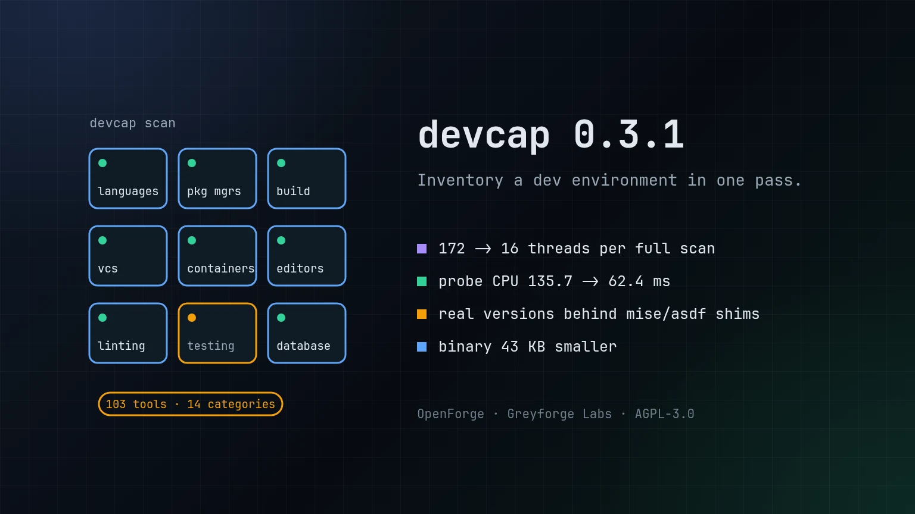915x514 pixels.
Task: Select the orange testing category card
Action: point(217,333)
